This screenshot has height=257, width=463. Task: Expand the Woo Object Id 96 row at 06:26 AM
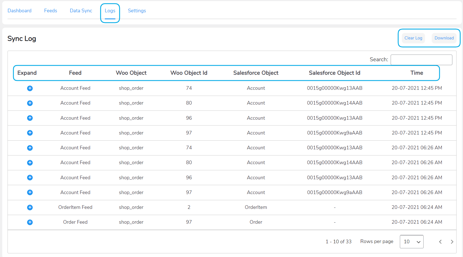30,178
